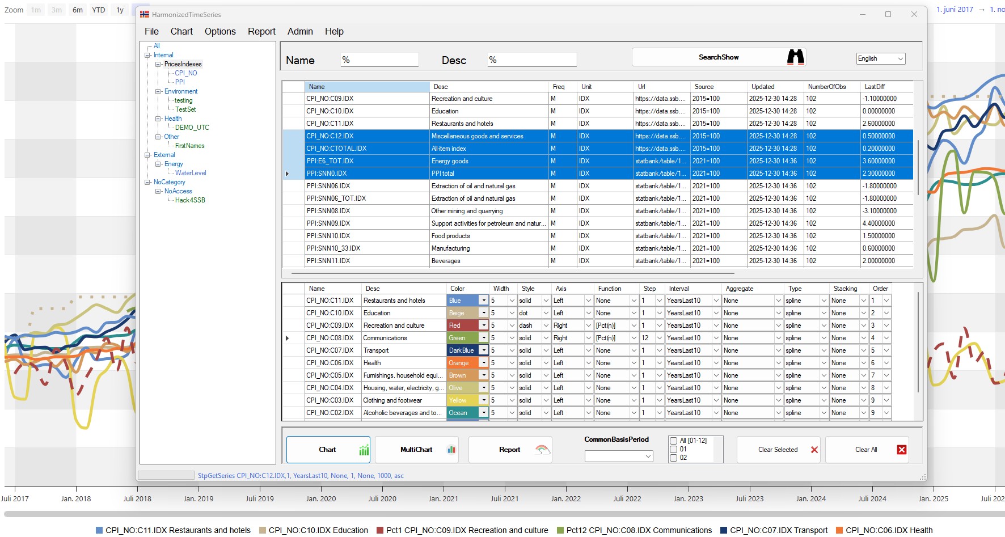Click the red square X icon on Clear All
Viewport: 1005px width, 537px height.
901,450
